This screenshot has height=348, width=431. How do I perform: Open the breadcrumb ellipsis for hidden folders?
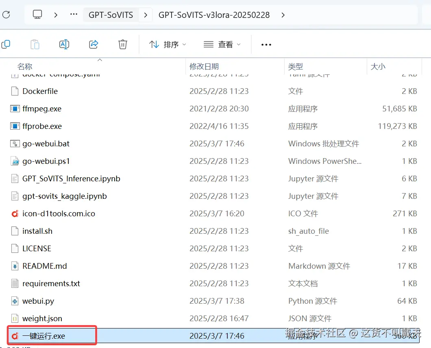point(74,14)
